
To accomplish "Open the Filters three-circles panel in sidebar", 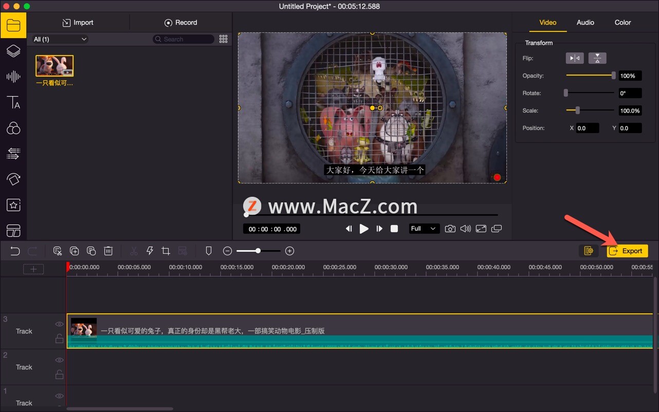I will tap(13, 128).
